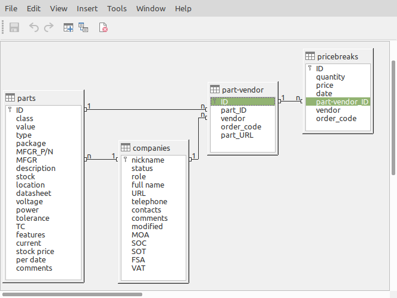Click the Undo arrow icon

pos(35,27)
